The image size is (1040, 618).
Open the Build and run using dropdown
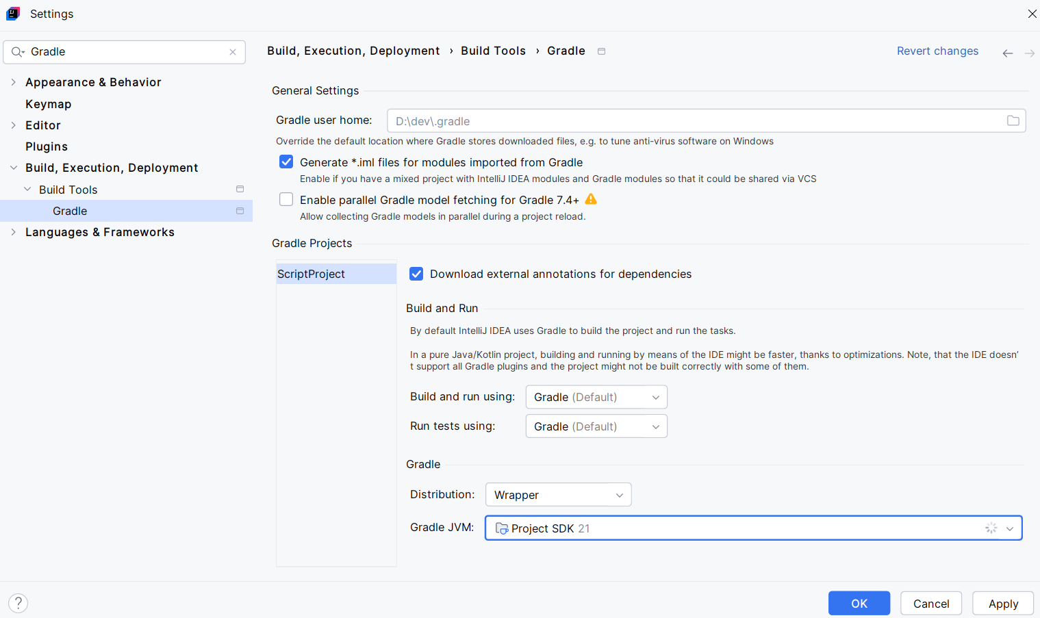click(596, 397)
